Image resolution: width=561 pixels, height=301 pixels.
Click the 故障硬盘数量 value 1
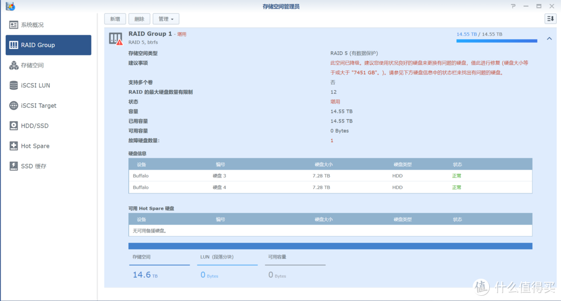pos(331,141)
